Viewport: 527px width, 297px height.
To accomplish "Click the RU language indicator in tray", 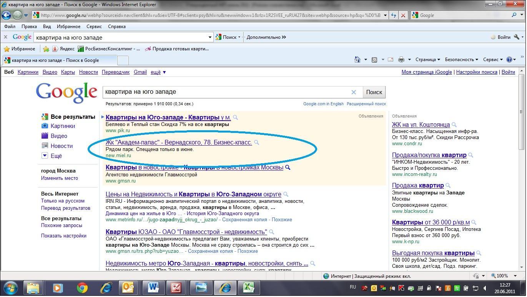I will click(x=353, y=287).
